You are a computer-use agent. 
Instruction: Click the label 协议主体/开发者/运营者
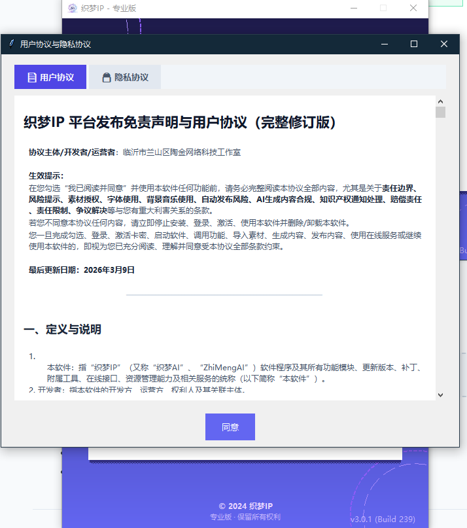tap(72, 152)
